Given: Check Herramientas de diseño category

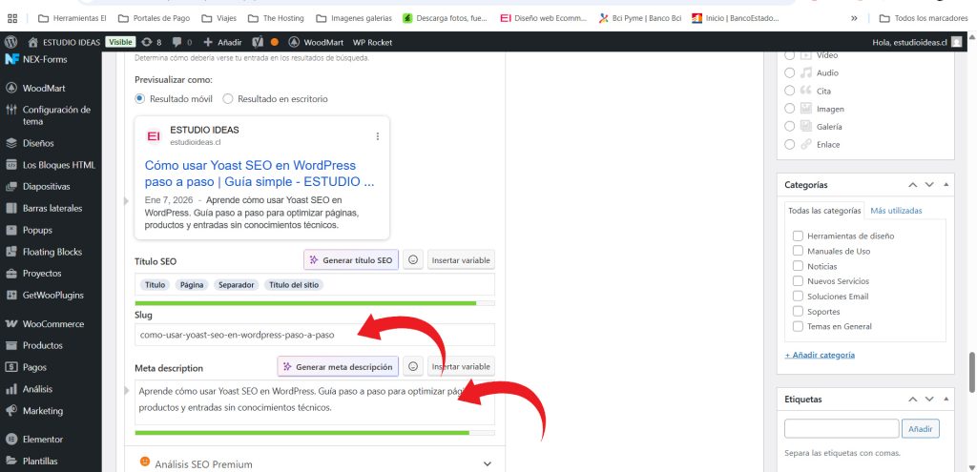Looking at the screenshot, I should click(x=798, y=236).
